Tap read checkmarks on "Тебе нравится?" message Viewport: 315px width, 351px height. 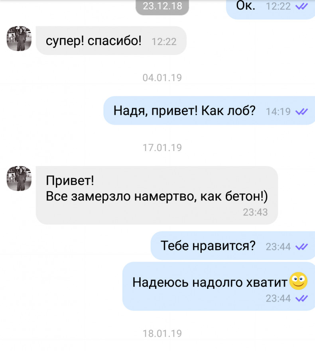pos(301,247)
